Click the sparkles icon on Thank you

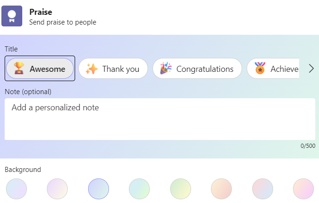click(x=91, y=69)
